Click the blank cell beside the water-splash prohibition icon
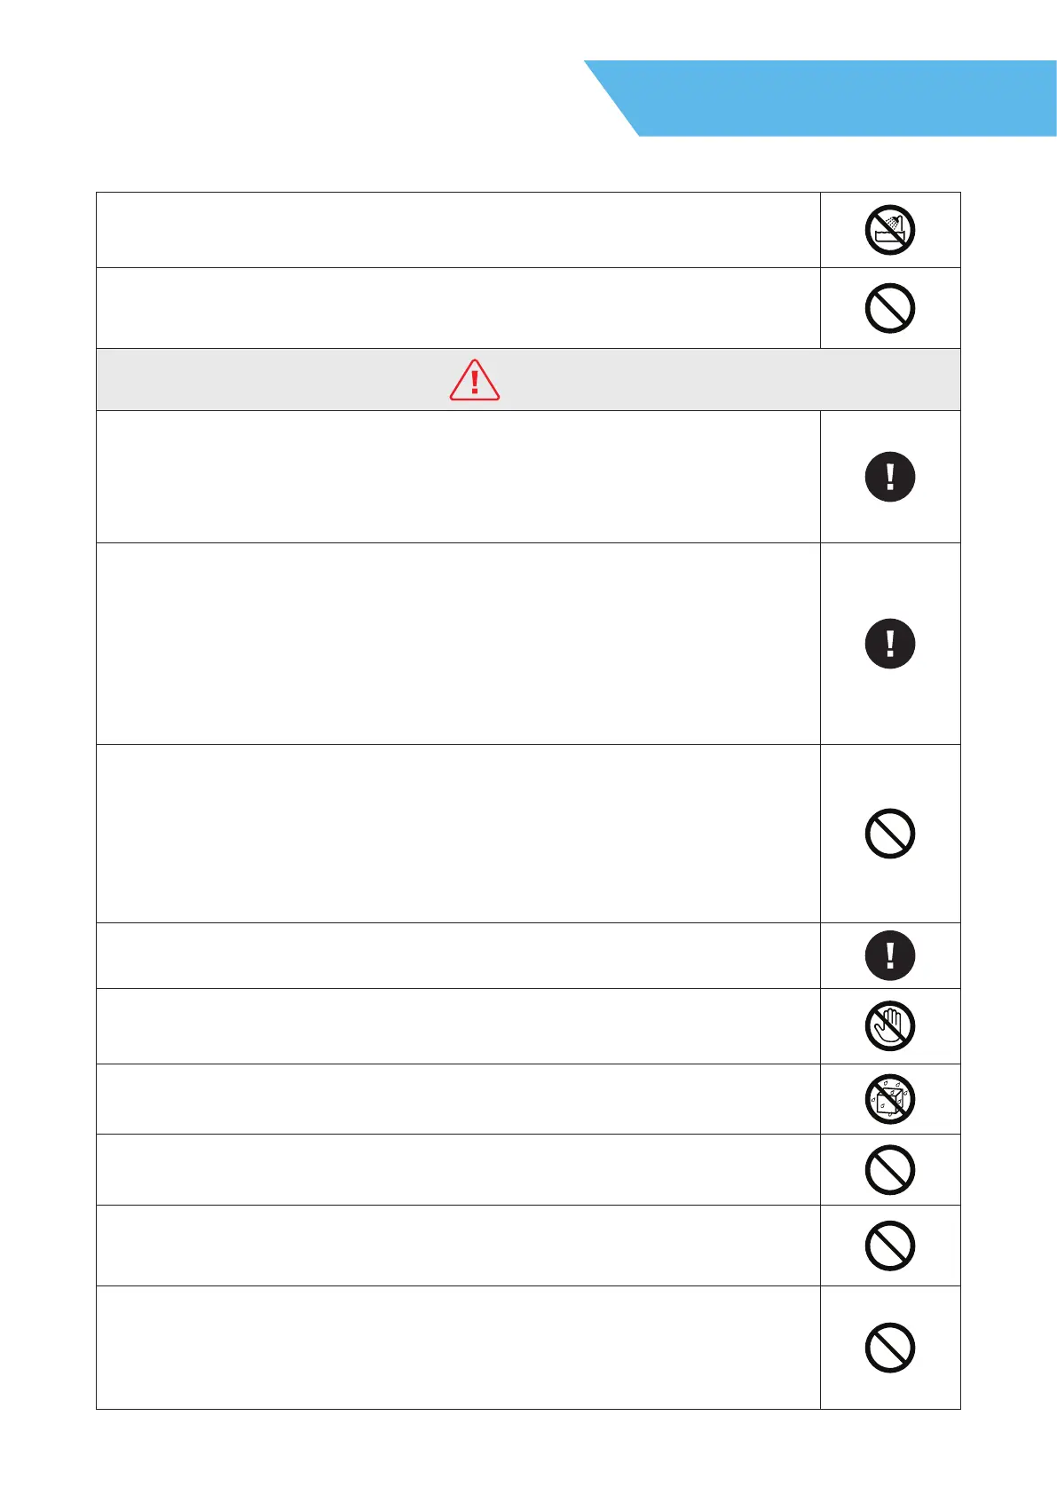 click(458, 1099)
